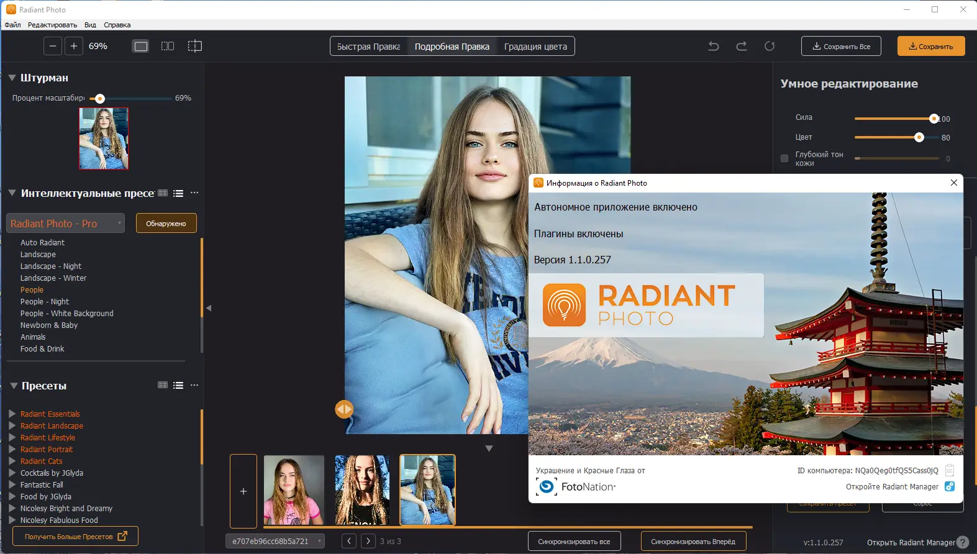This screenshot has width=977, height=554.
Task: Select the Auto Radiant preset
Action: tap(42, 243)
